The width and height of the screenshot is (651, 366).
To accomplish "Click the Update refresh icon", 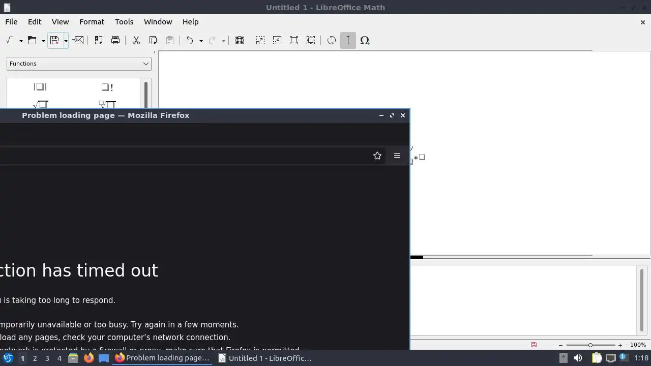I will (x=332, y=40).
